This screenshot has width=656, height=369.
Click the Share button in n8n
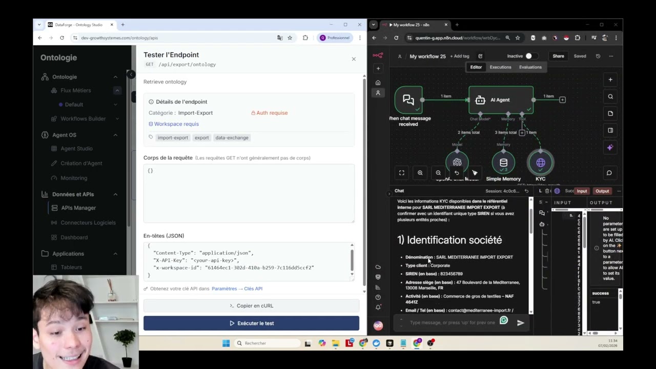(558, 56)
